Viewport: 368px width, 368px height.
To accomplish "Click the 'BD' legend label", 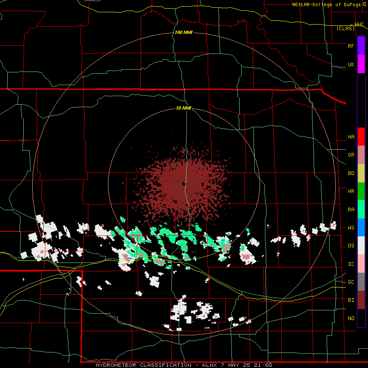I will point(351,173).
